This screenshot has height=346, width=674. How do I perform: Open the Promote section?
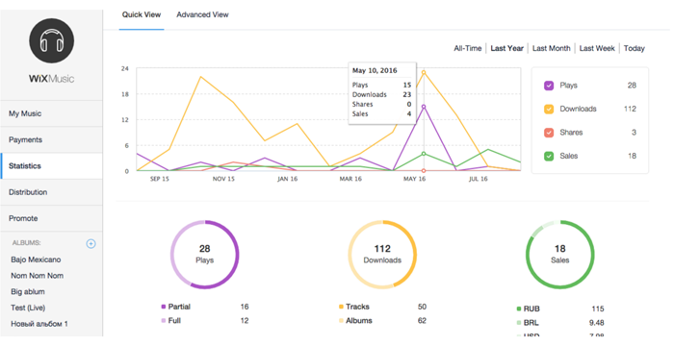[52, 218]
